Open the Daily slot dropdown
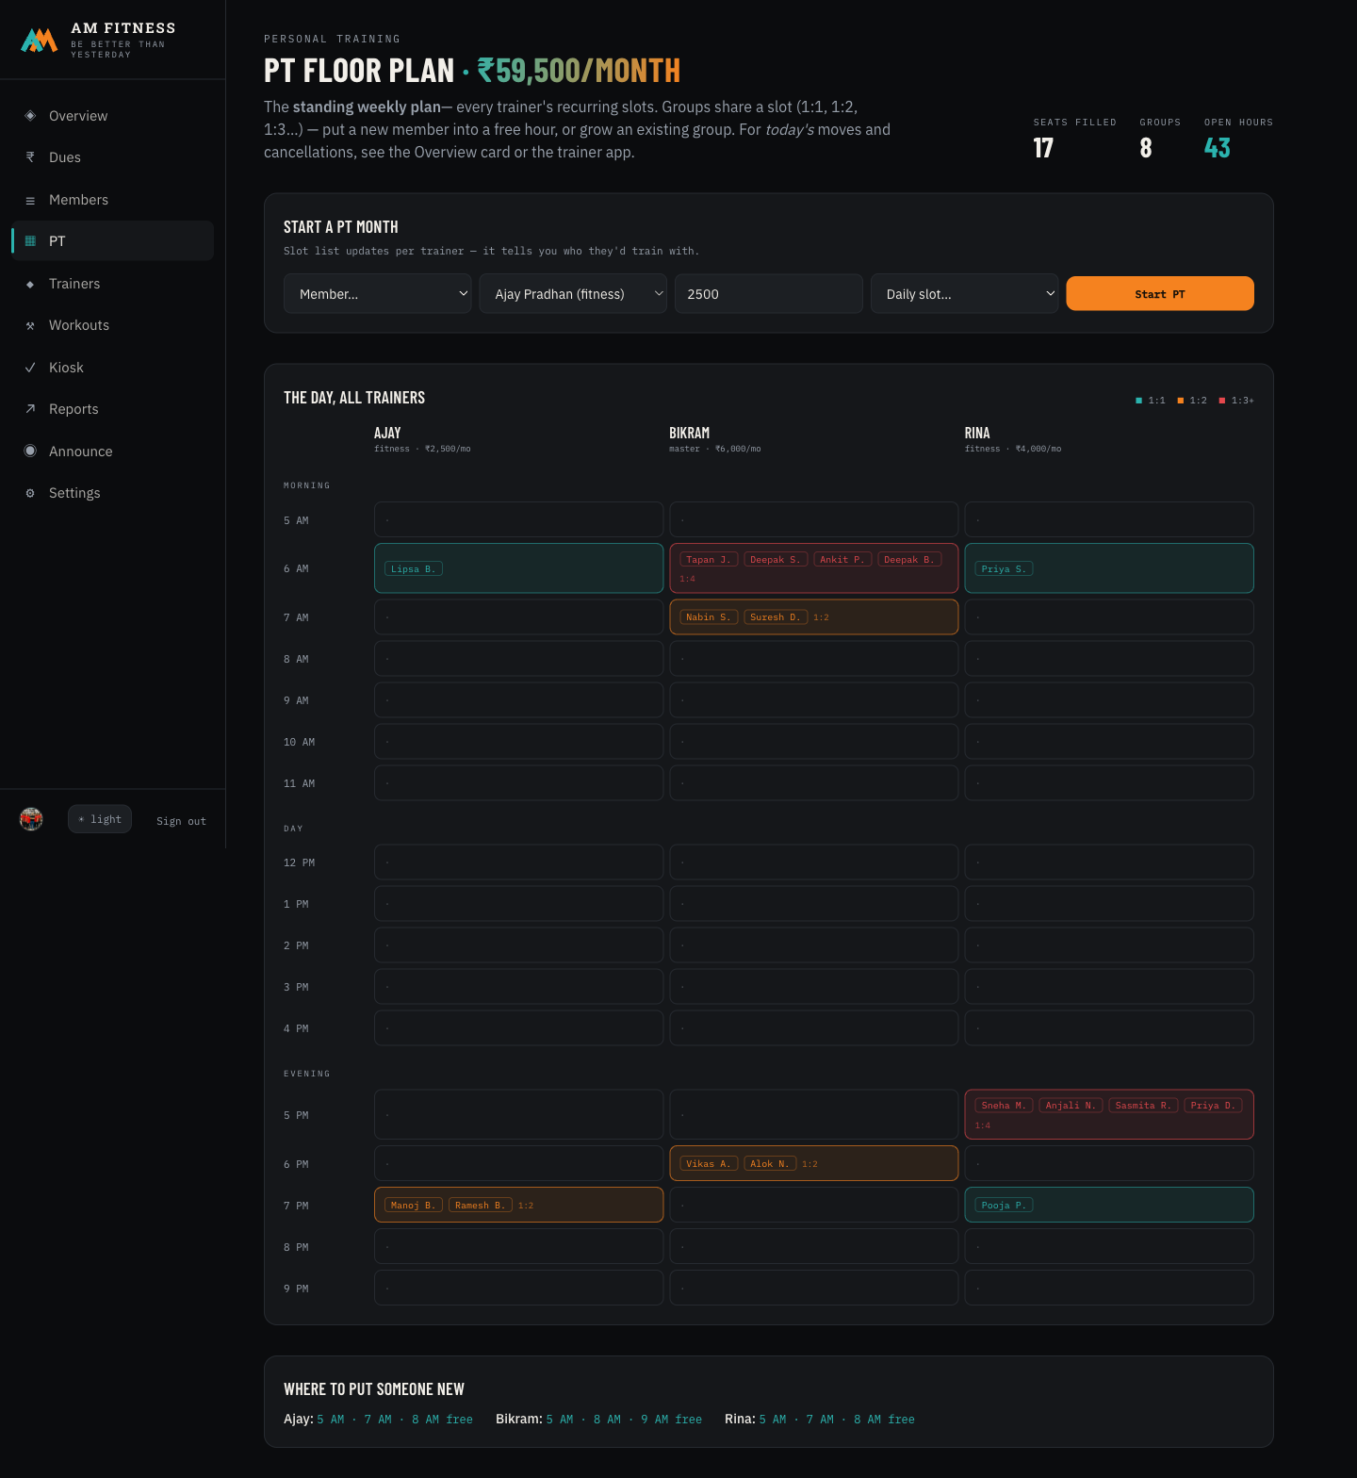The width and height of the screenshot is (1357, 1478). click(965, 294)
